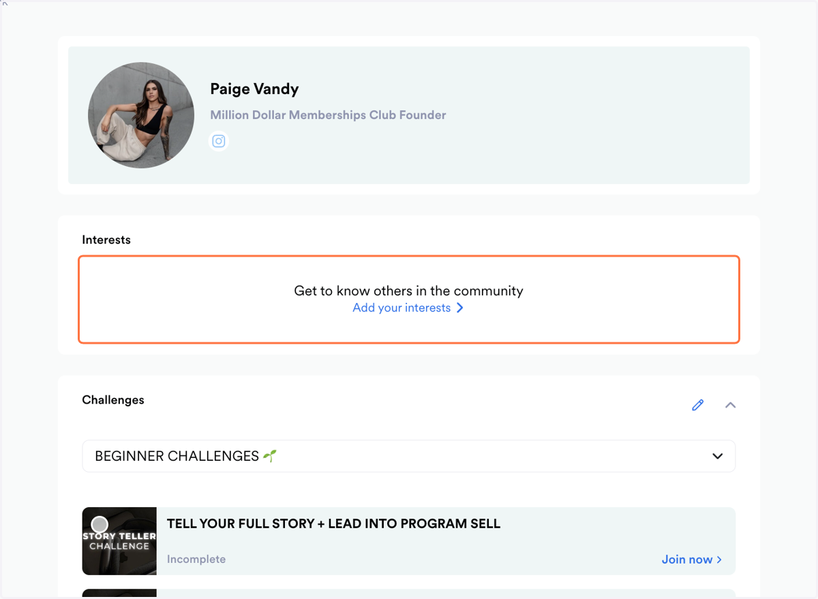Click 'Get to know others in the community' text
The width and height of the screenshot is (818, 599).
409,291
